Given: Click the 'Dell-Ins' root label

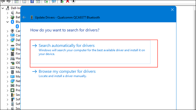Looking at the screenshot, I should click(16, 8).
